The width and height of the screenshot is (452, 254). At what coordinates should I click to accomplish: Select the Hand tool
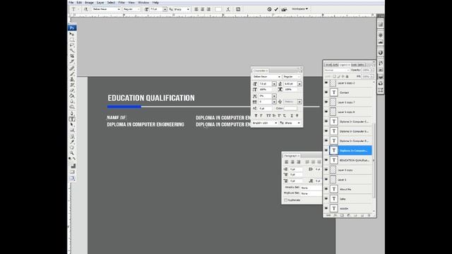pos(72,147)
